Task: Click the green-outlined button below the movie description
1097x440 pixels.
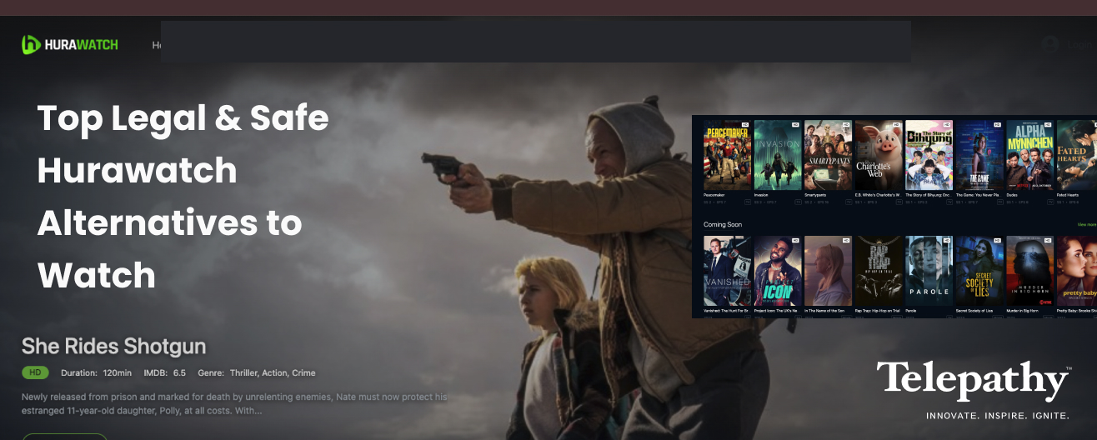Action: 64,436
